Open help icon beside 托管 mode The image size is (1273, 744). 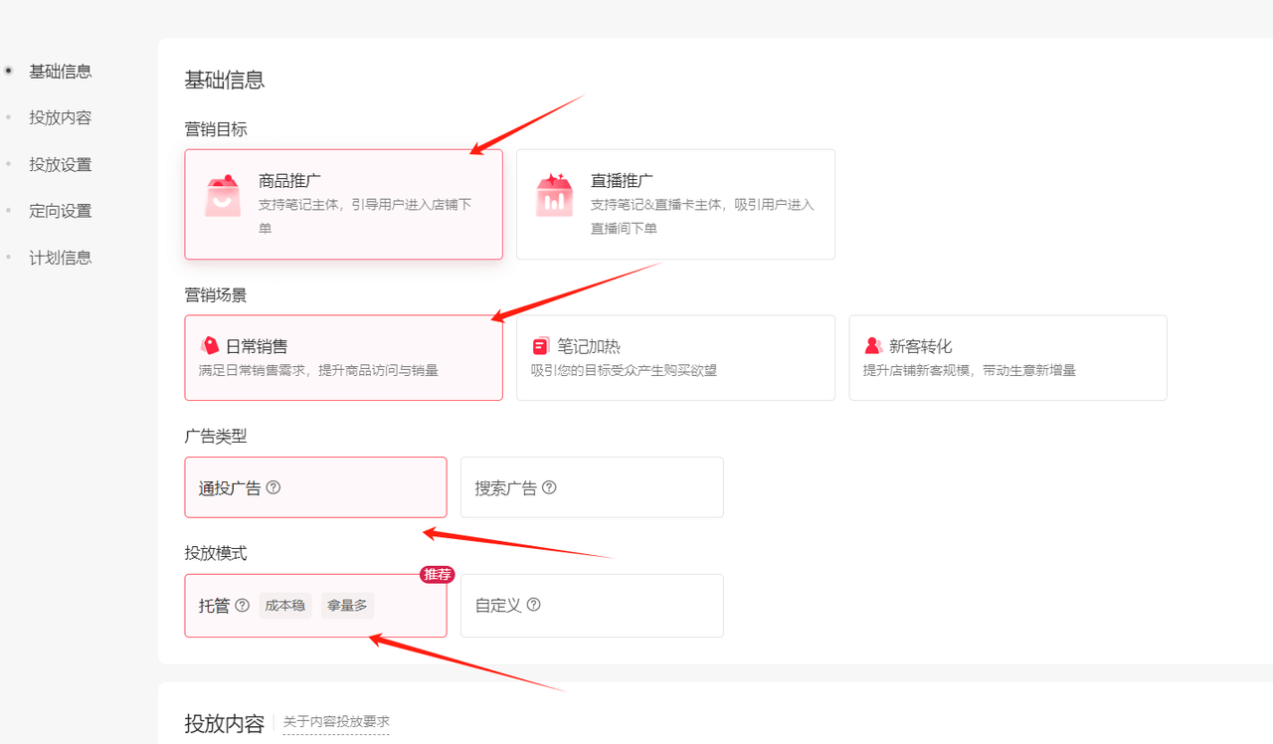242,605
